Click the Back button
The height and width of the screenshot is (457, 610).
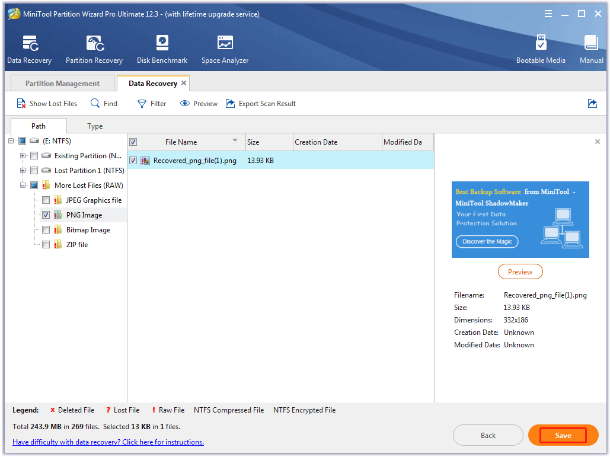pyautogui.click(x=488, y=435)
